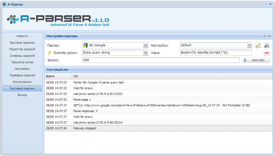Image resolution: width=275 pixels, height=156 pixels.
Task: Expand the Настройки default dropdown arrow
Action: (250, 45)
